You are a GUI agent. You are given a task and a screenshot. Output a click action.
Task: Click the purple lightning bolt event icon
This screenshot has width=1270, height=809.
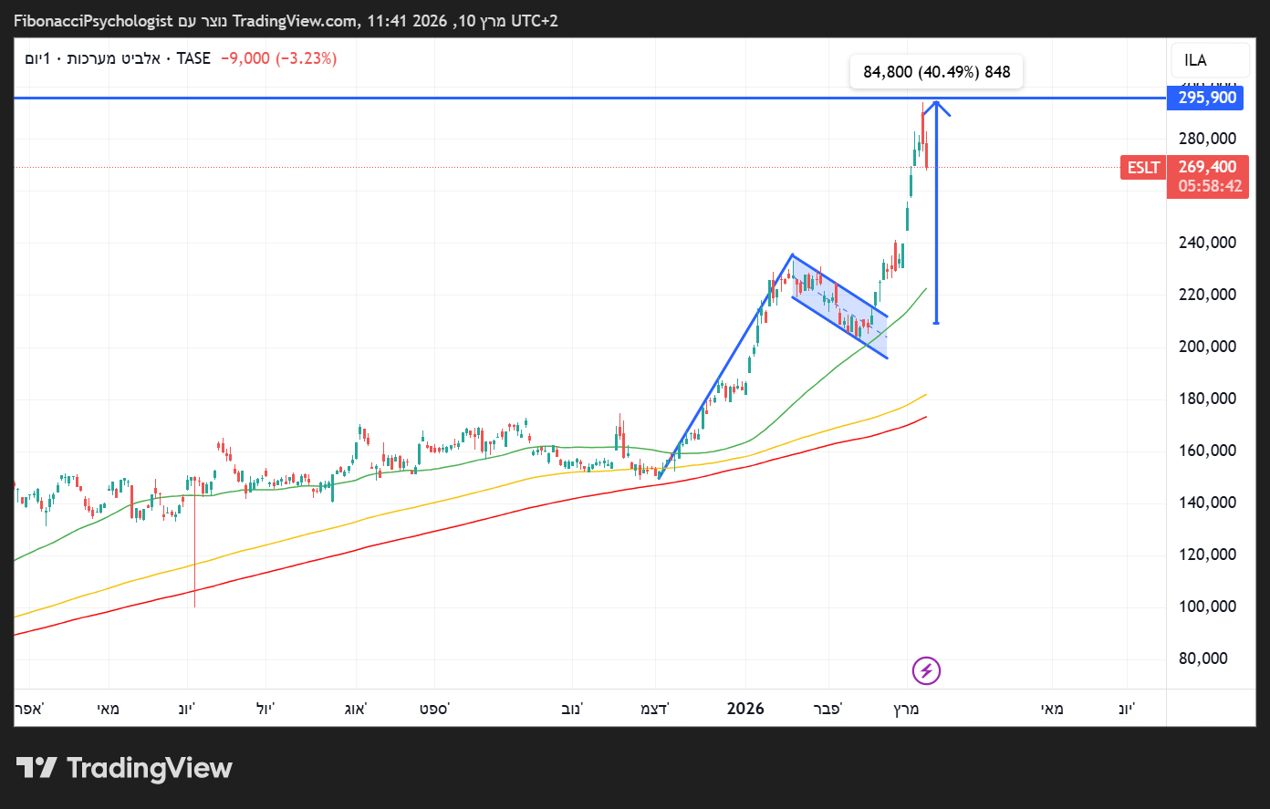[926, 671]
